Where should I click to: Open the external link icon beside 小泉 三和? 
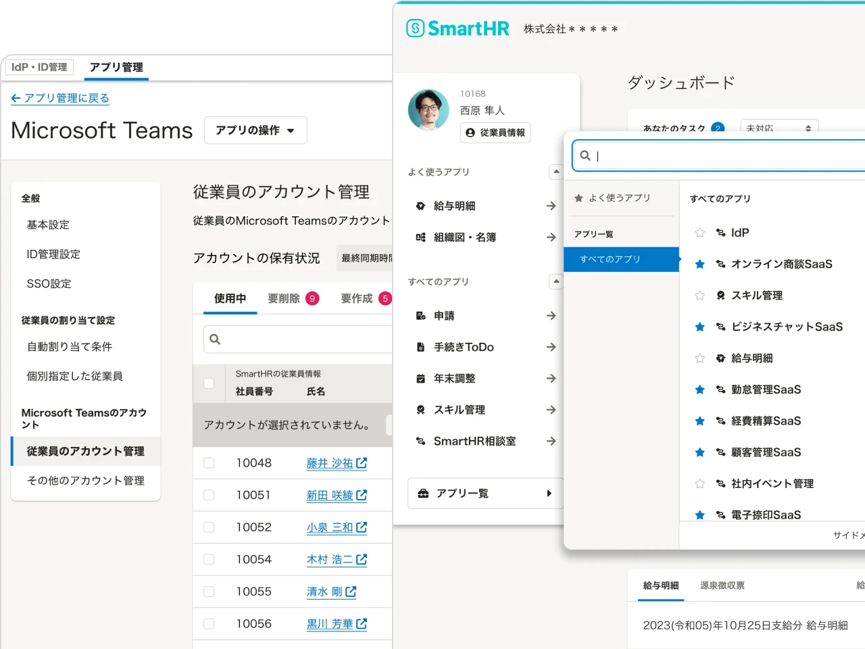coord(362,527)
